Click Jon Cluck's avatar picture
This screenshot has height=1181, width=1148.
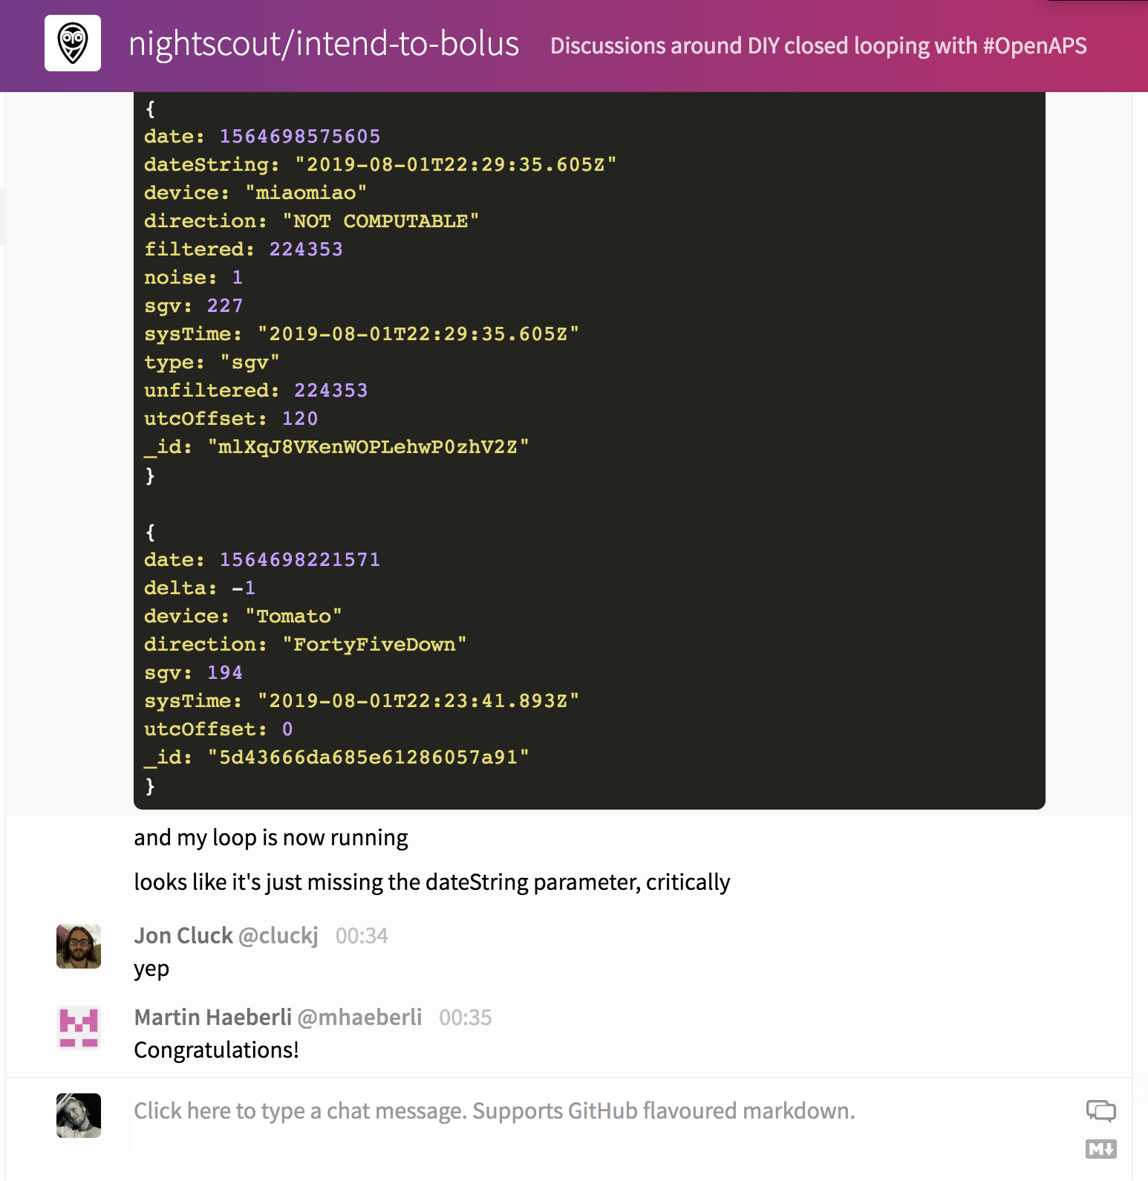coord(79,946)
